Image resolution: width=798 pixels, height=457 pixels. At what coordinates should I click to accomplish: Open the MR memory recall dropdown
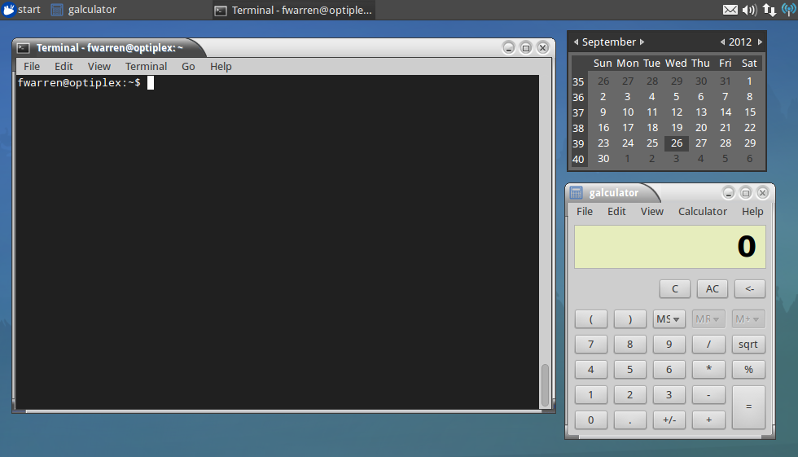[708, 319]
